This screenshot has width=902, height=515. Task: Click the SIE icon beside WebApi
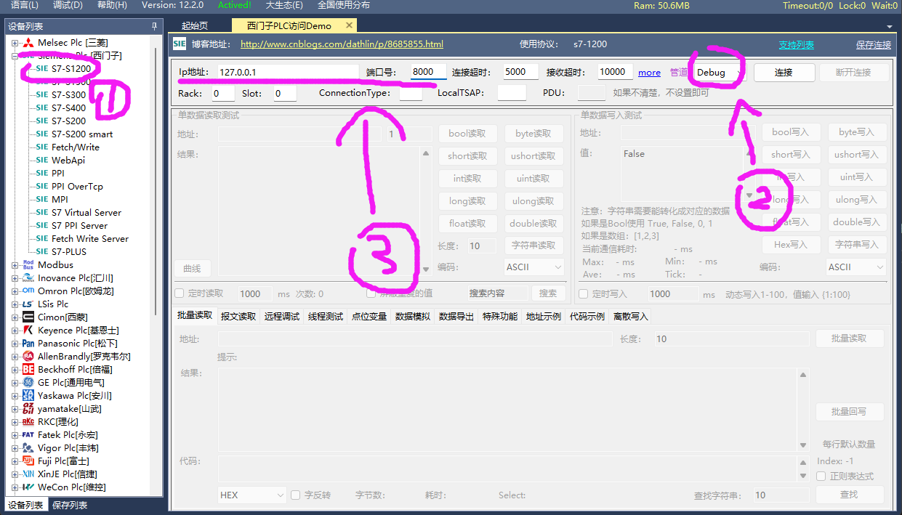42,160
